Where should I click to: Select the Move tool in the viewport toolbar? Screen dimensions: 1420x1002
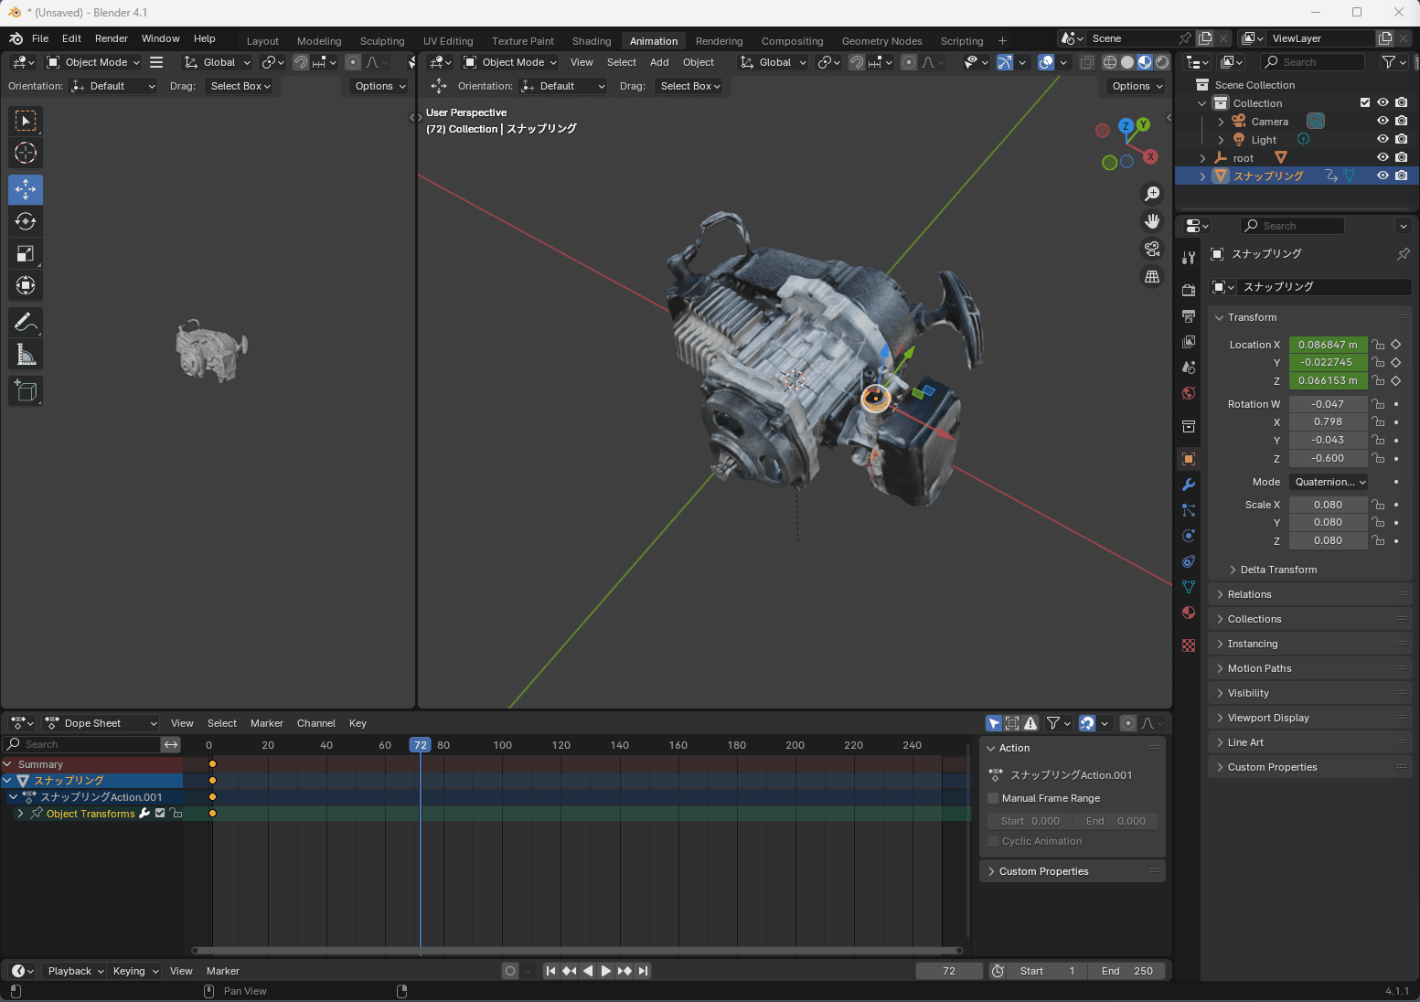(x=25, y=189)
